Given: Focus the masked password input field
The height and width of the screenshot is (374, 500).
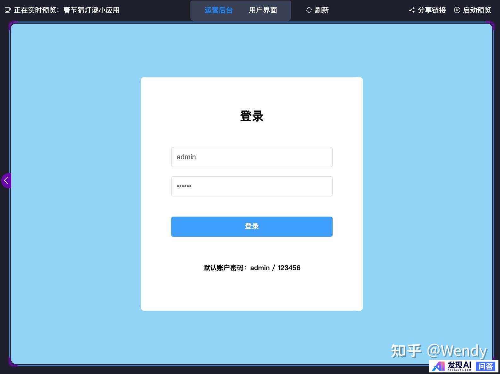Looking at the screenshot, I should (x=252, y=186).
